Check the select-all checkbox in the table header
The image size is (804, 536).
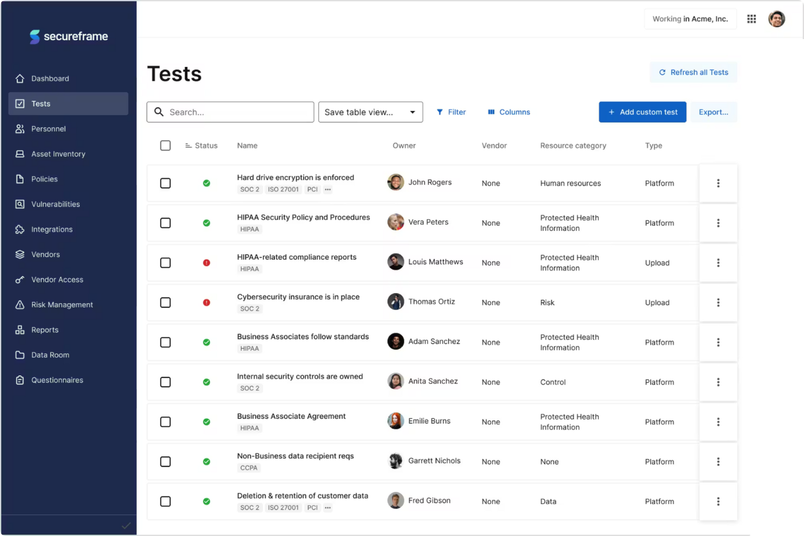coord(165,145)
